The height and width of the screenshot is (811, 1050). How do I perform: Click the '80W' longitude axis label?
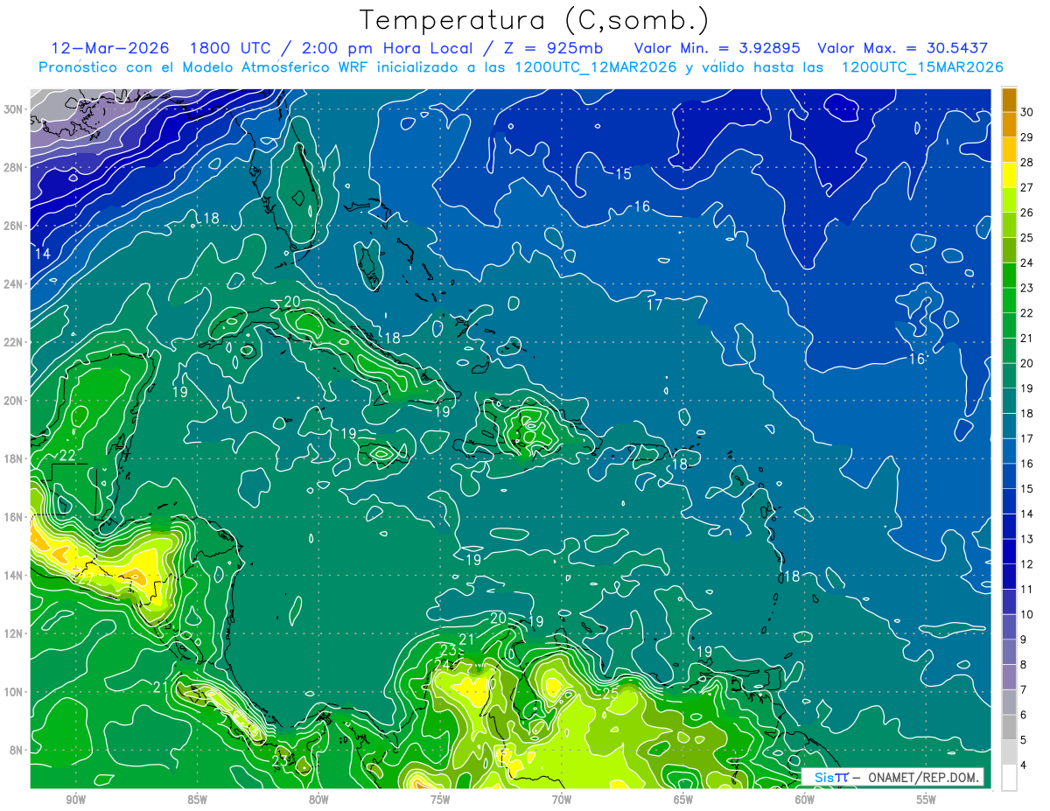pos(318,800)
